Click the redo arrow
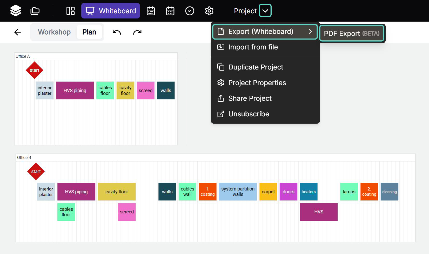This screenshot has width=429, height=254. (x=137, y=32)
